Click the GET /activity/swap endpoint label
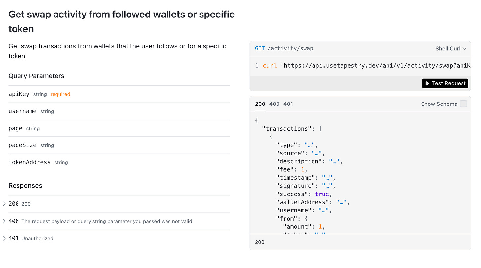This screenshot has width=481, height=268. pos(284,48)
